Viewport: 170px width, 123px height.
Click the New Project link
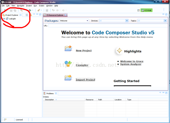84,50
